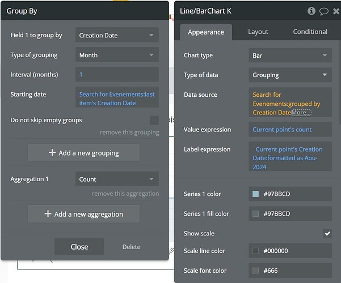The image size is (341, 283).
Task: Switch to the Layout tab
Action: coord(258,32)
